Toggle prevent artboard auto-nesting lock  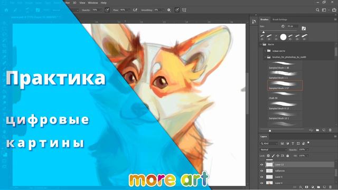coord(283,156)
